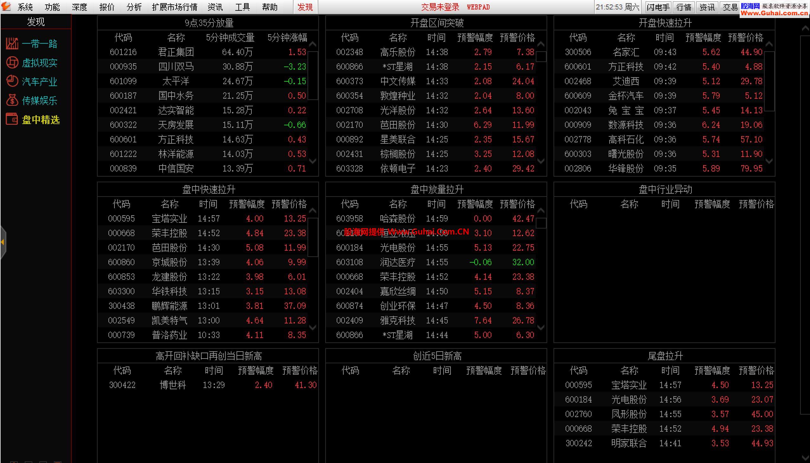Click 预警幅度 header in 尾盘拉升 panel
Image resolution: width=810 pixels, height=463 pixels.
pos(712,371)
